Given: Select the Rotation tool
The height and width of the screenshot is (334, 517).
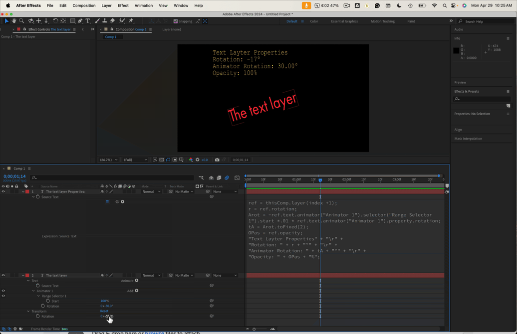Looking at the screenshot, I should [x=55, y=21].
